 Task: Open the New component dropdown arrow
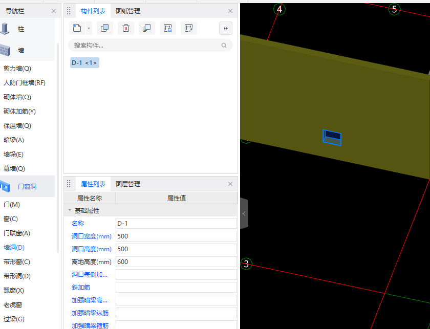pos(89,28)
